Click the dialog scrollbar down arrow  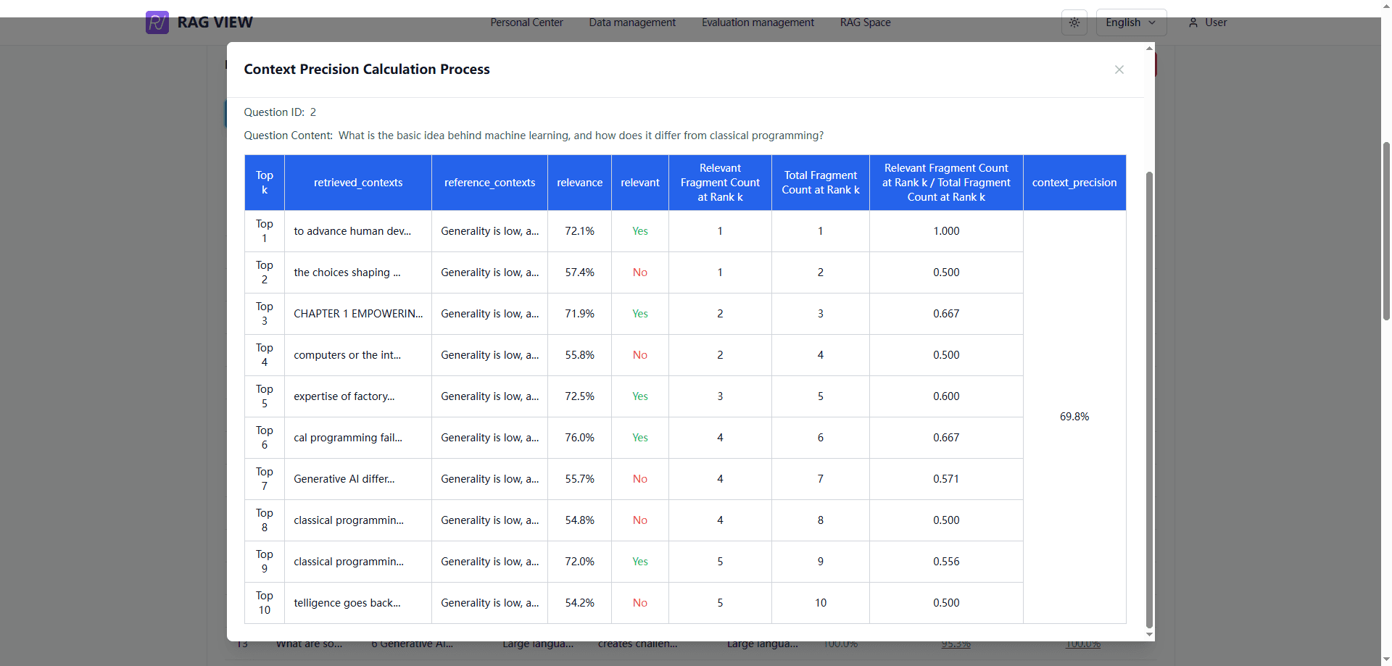coord(1149,634)
